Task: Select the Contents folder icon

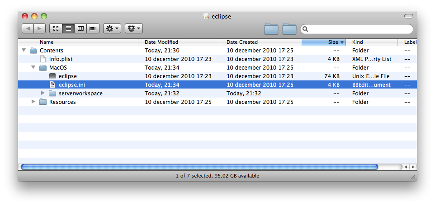Action: (x=33, y=51)
